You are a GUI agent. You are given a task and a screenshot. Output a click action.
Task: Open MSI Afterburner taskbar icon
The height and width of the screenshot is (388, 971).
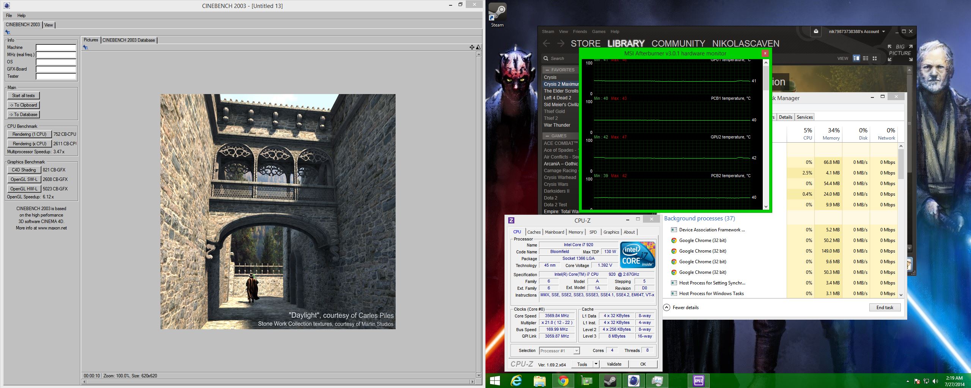(586, 380)
